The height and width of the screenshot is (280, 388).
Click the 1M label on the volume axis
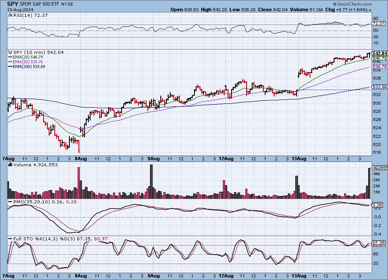(377, 192)
